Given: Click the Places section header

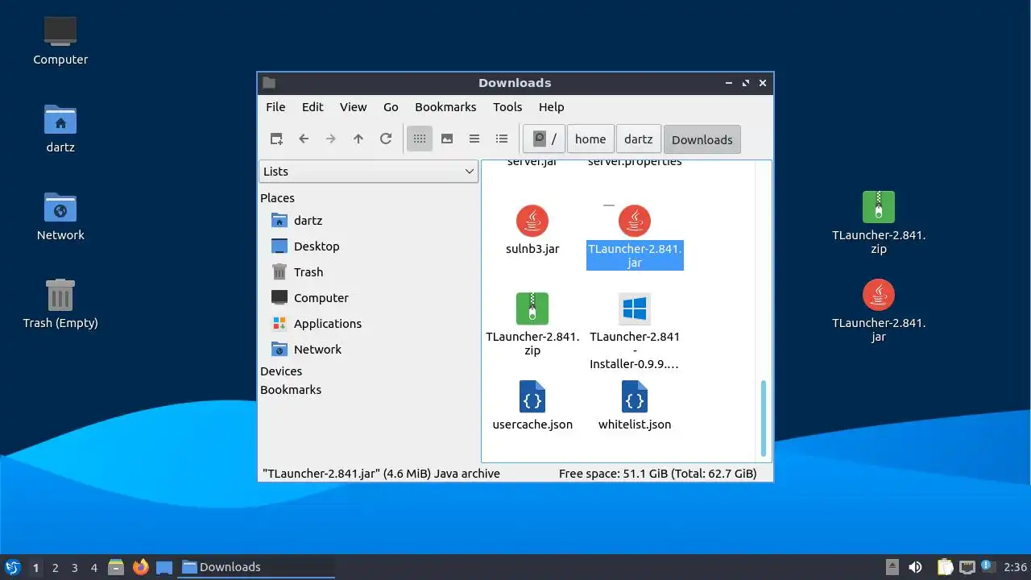Looking at the screenshot, I should pyautogui.click(x=277, y=197).
